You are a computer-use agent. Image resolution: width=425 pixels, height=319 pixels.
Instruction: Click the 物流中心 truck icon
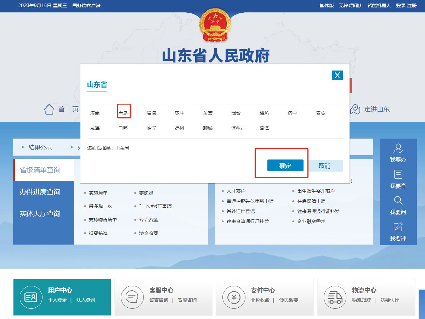click(335, 297)
